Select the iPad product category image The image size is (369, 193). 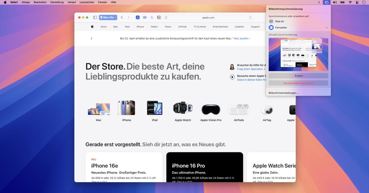click(155, 108)
